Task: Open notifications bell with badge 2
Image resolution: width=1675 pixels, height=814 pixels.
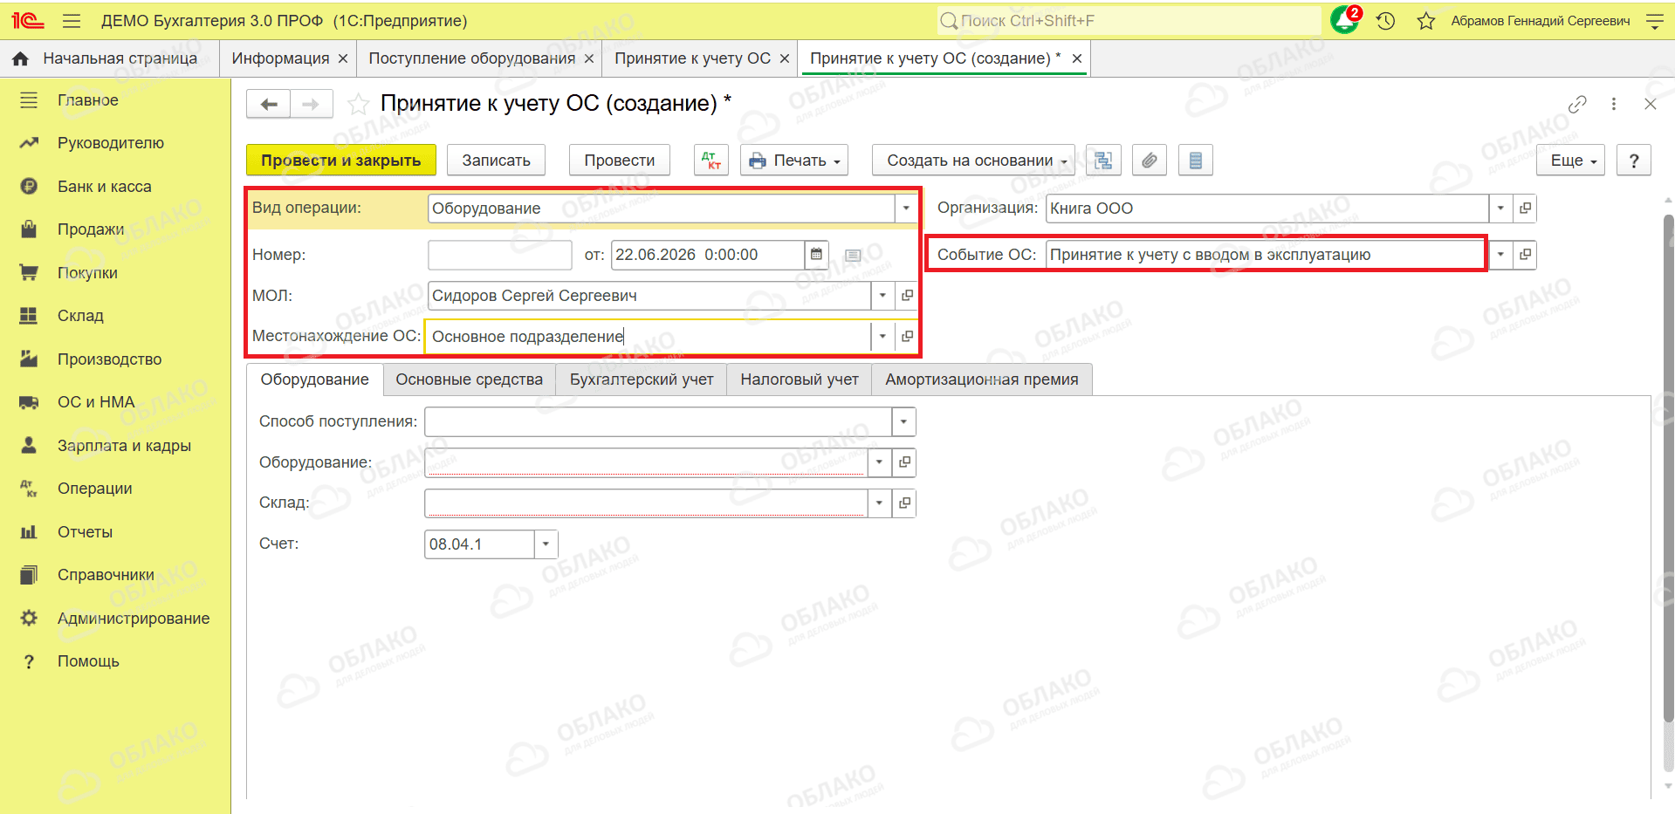Action: click(x=1344, y=20)
